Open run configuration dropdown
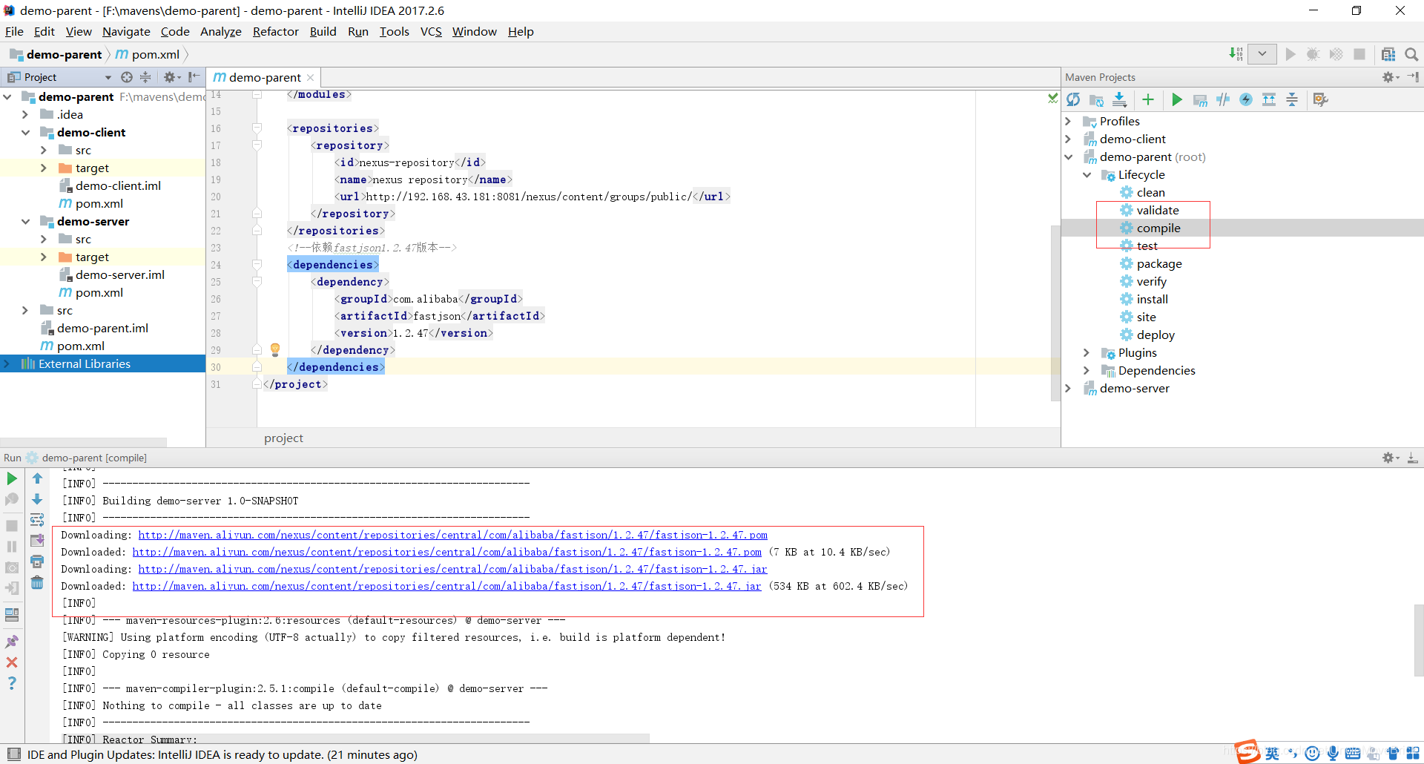This screenshot has width=1424, height=764. (1262, 54)
